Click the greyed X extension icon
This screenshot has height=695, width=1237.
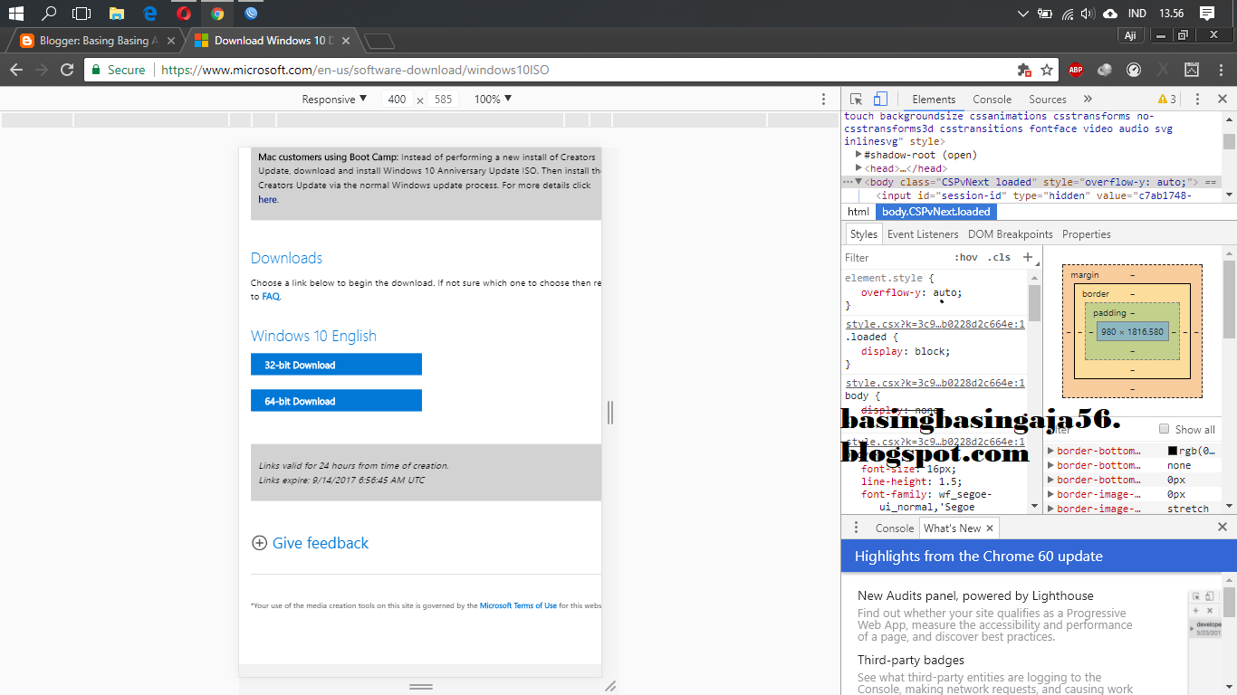pos(1163,70)
